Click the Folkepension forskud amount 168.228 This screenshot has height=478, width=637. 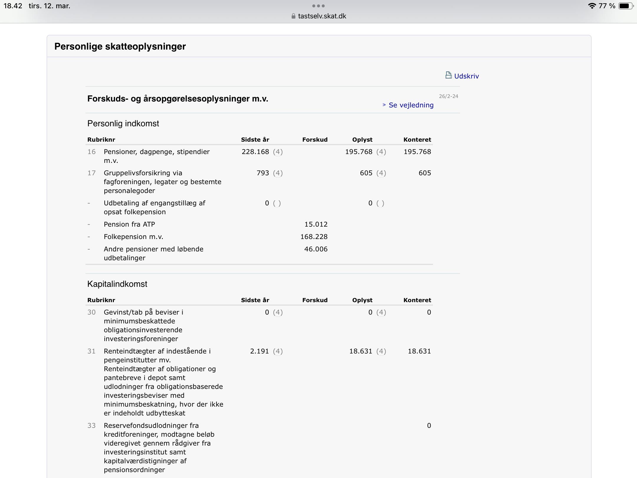pyautogui.click(x=314, y=237)
